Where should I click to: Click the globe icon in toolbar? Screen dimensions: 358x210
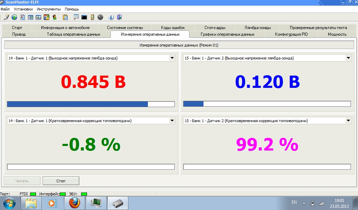click(x=14, y=17)
